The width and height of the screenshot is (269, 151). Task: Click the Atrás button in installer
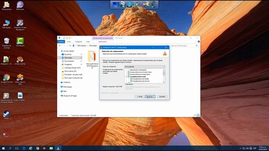(140, 96)
